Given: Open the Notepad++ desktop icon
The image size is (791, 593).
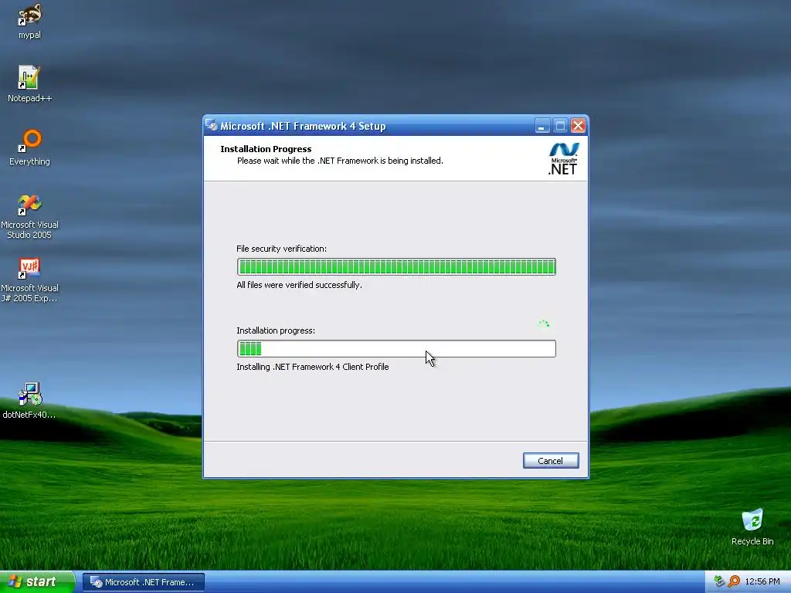Looking at the screenshot, I should pos(29,83).
